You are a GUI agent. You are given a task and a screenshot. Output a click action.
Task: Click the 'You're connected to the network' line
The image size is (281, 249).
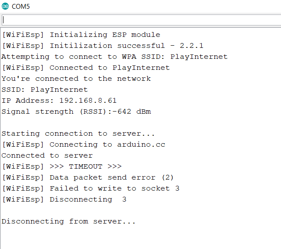coord(76,79)
